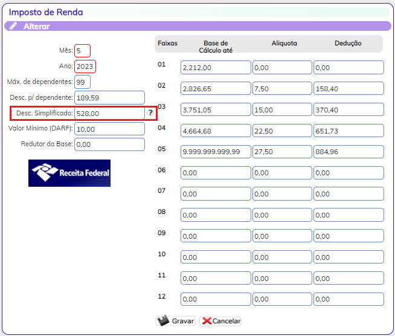Click the help question mark icon

pyautogui.click(x=150, y=113)
